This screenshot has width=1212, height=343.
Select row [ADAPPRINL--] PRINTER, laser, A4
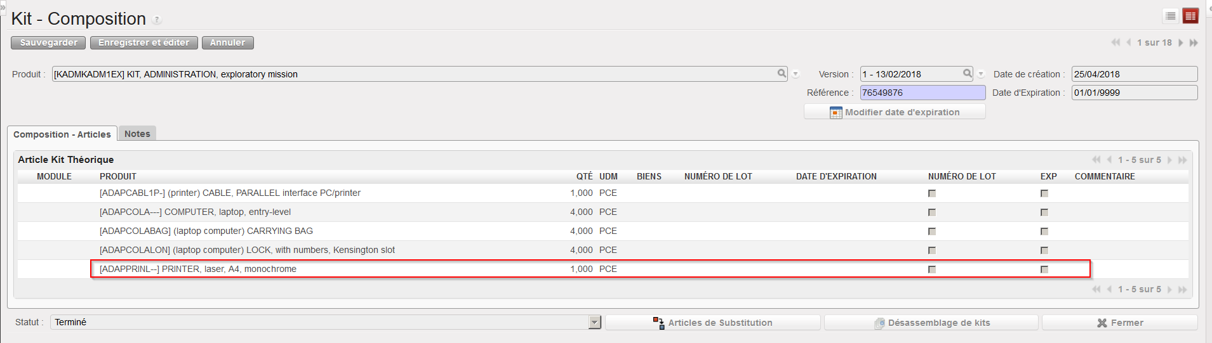pos(603,269)
